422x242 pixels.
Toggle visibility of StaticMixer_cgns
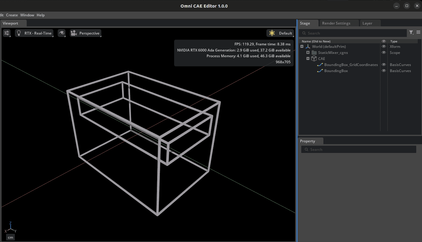coord(383,52)
